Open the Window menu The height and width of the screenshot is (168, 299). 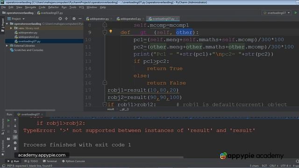click(92, 7)
